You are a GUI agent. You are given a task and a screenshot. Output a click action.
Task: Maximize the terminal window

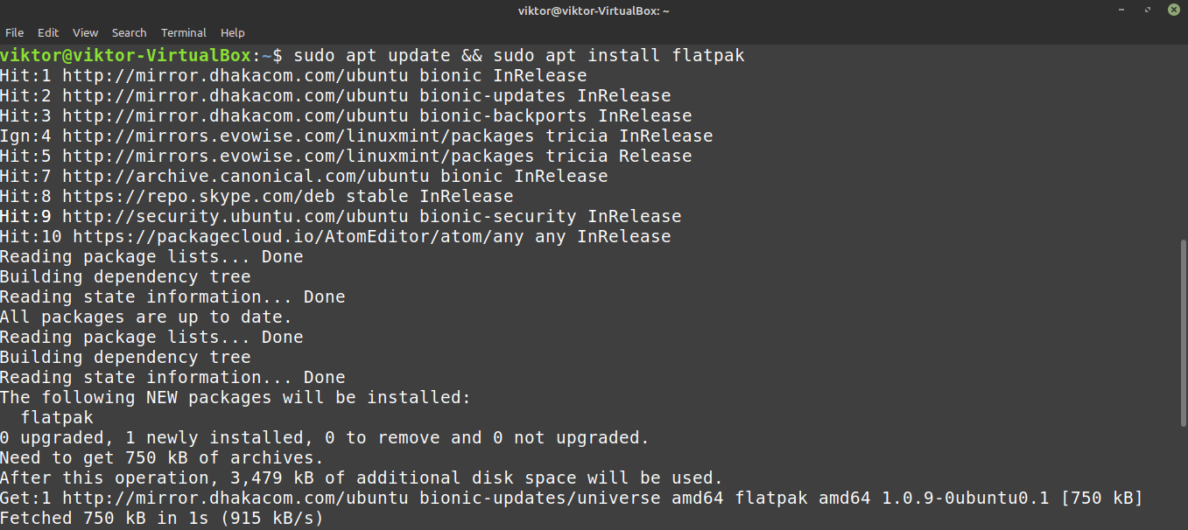pyautogui.click(x=1148, y=10)
